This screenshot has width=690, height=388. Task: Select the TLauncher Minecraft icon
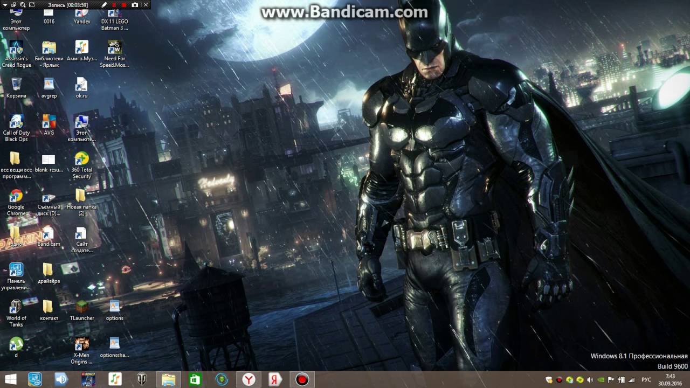82,310
